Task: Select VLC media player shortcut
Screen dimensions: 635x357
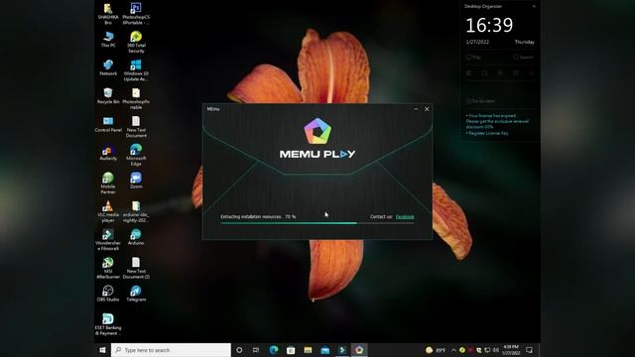Action: click(x=108, y=211)
